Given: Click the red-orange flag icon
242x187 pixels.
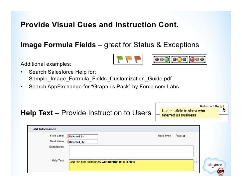Looking at the screenshot, I should [x=137, y=59].
